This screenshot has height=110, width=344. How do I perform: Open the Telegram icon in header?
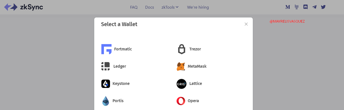315,7
